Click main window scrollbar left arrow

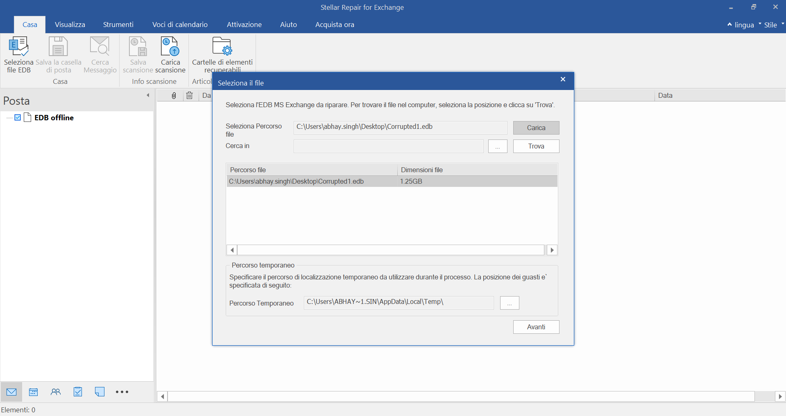(163, 396)
